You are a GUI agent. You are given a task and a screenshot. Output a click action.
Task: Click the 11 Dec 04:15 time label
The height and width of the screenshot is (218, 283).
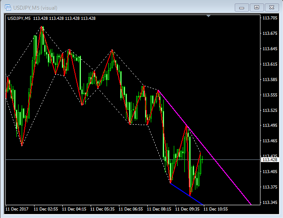(x=74, y=209)
